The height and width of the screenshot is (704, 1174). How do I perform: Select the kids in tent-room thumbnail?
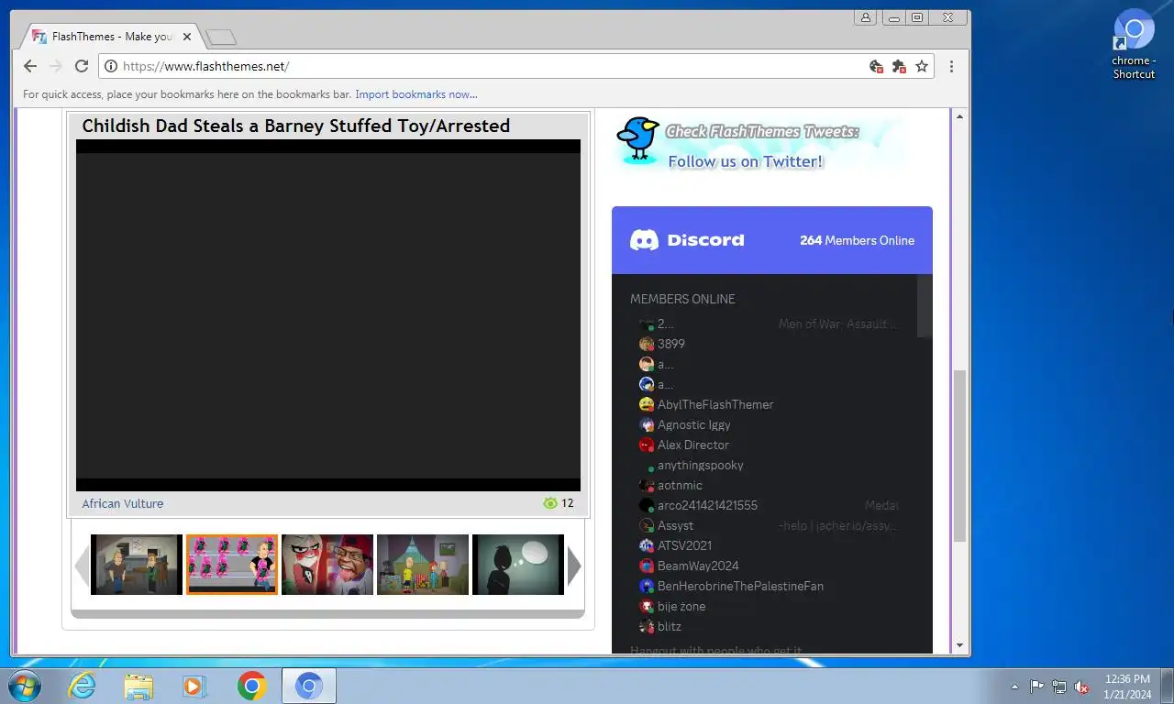(423, 565)
